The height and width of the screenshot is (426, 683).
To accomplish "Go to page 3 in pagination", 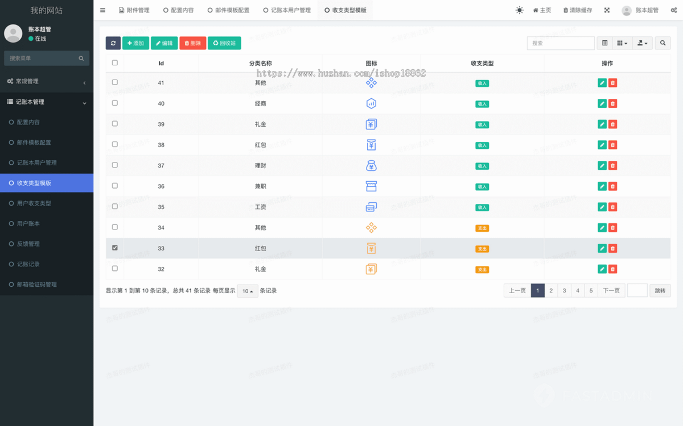I will 564,290.
